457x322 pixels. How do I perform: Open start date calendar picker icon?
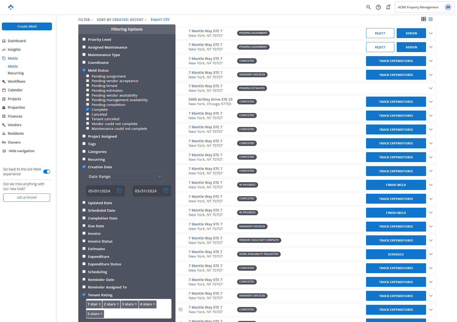pyautogui.click(x=119, y=191)
